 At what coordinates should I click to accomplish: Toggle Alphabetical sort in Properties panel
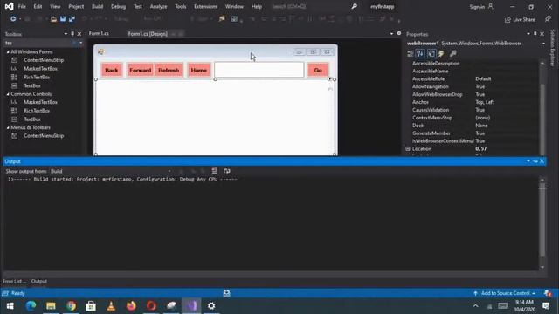pos(420,53)
